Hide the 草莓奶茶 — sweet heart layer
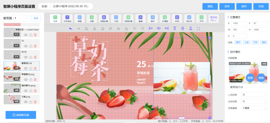 click(x=26, y=35)
